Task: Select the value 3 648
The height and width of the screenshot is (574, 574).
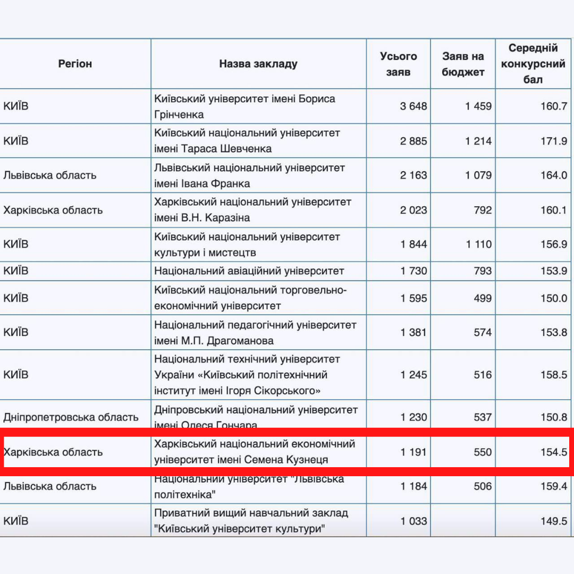Action: coord(413,106)
